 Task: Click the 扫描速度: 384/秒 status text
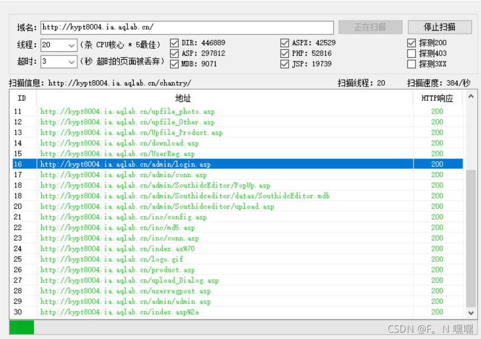click(439, 83)
